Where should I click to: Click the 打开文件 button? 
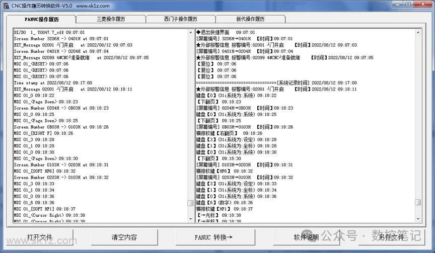40,237
